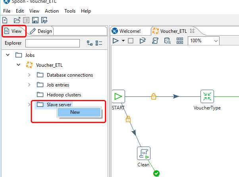Click the Explore repository toolbar icon
The height and width of the screenshot is (177, 239).
click(x=26, y=20)
